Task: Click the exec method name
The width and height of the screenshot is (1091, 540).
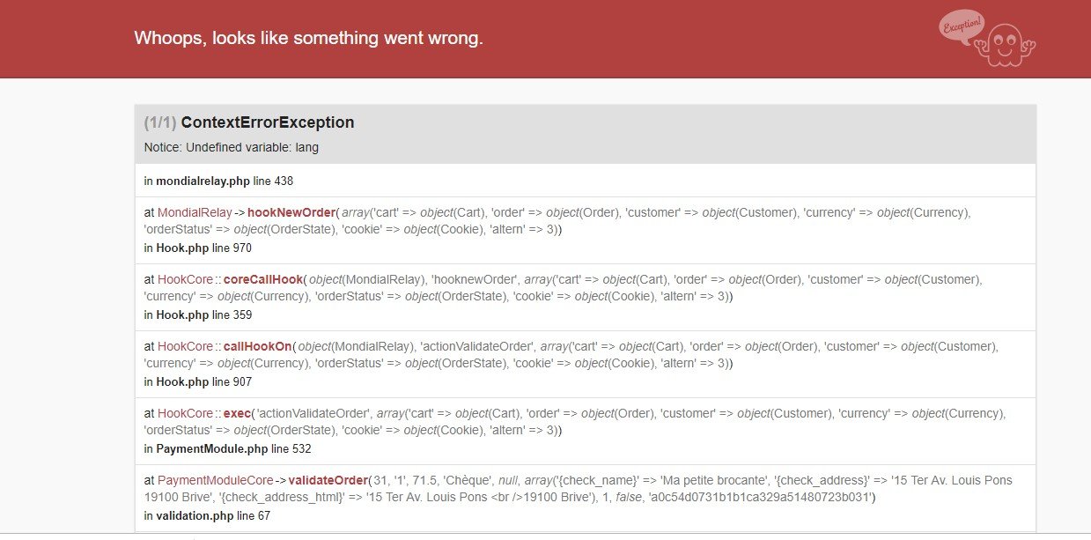Action: (238, 413)
